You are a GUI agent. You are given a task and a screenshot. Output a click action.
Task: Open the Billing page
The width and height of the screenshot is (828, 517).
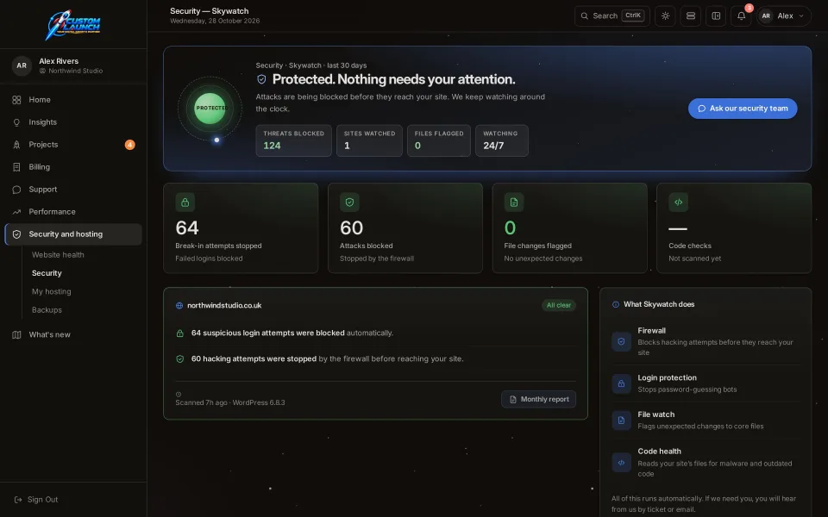click(x=72, y=166)
